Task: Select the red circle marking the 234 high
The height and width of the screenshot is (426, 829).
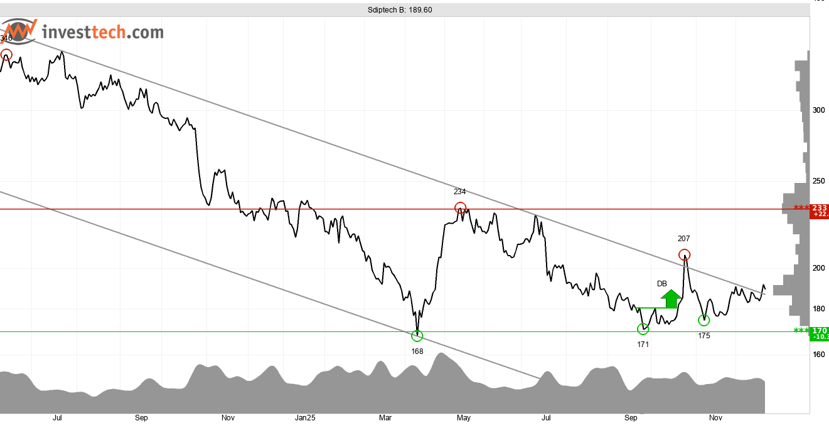Action: click(x=460, y=208)
